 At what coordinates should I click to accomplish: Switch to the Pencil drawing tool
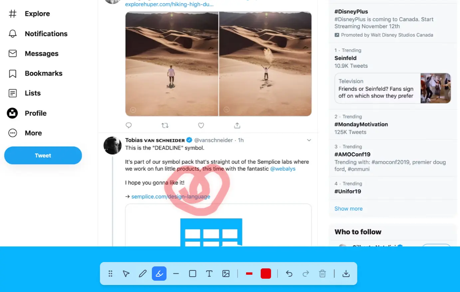click(142, 273)
